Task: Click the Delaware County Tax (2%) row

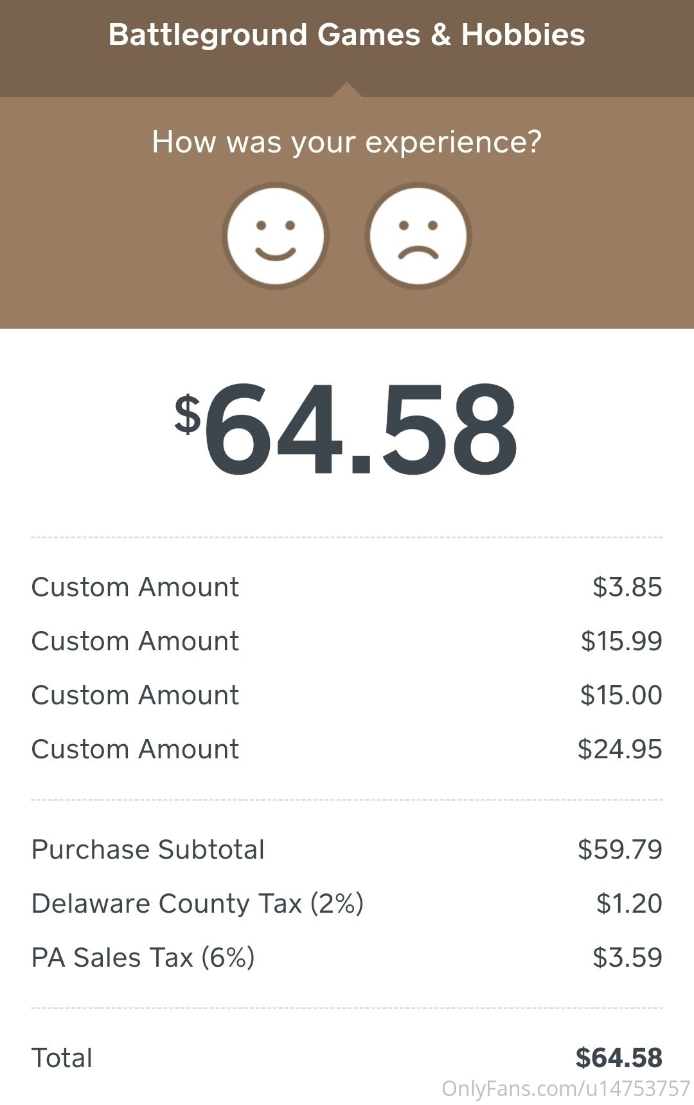Action: click(x=347, y=904)
